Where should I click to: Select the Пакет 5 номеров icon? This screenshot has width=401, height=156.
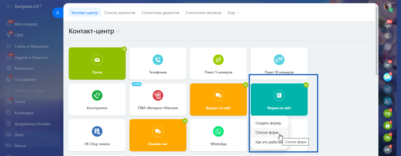pos(218,60)
